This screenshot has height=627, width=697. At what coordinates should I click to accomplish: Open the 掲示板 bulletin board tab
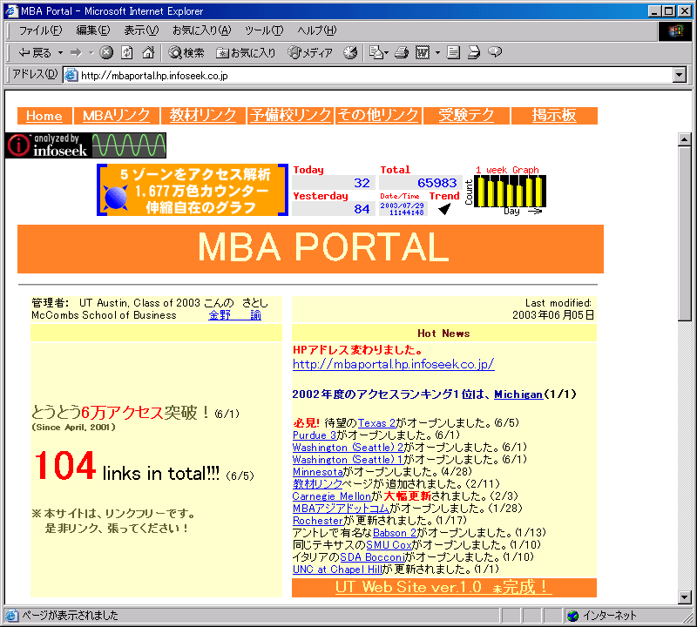(554, 116)
